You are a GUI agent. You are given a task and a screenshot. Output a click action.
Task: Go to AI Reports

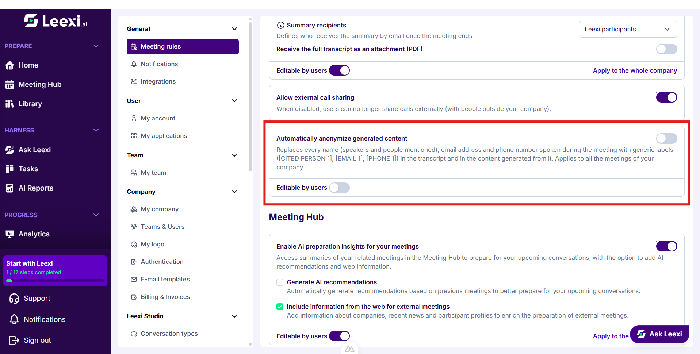[36, 188]
